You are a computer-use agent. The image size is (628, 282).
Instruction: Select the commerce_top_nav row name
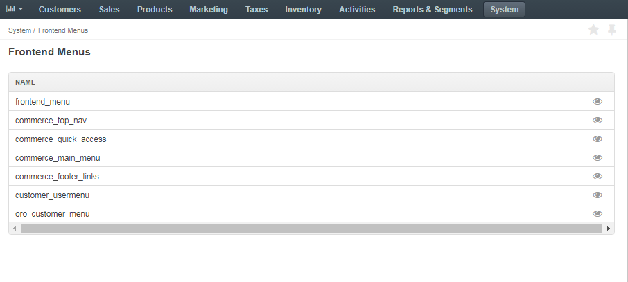click(51, 121)
